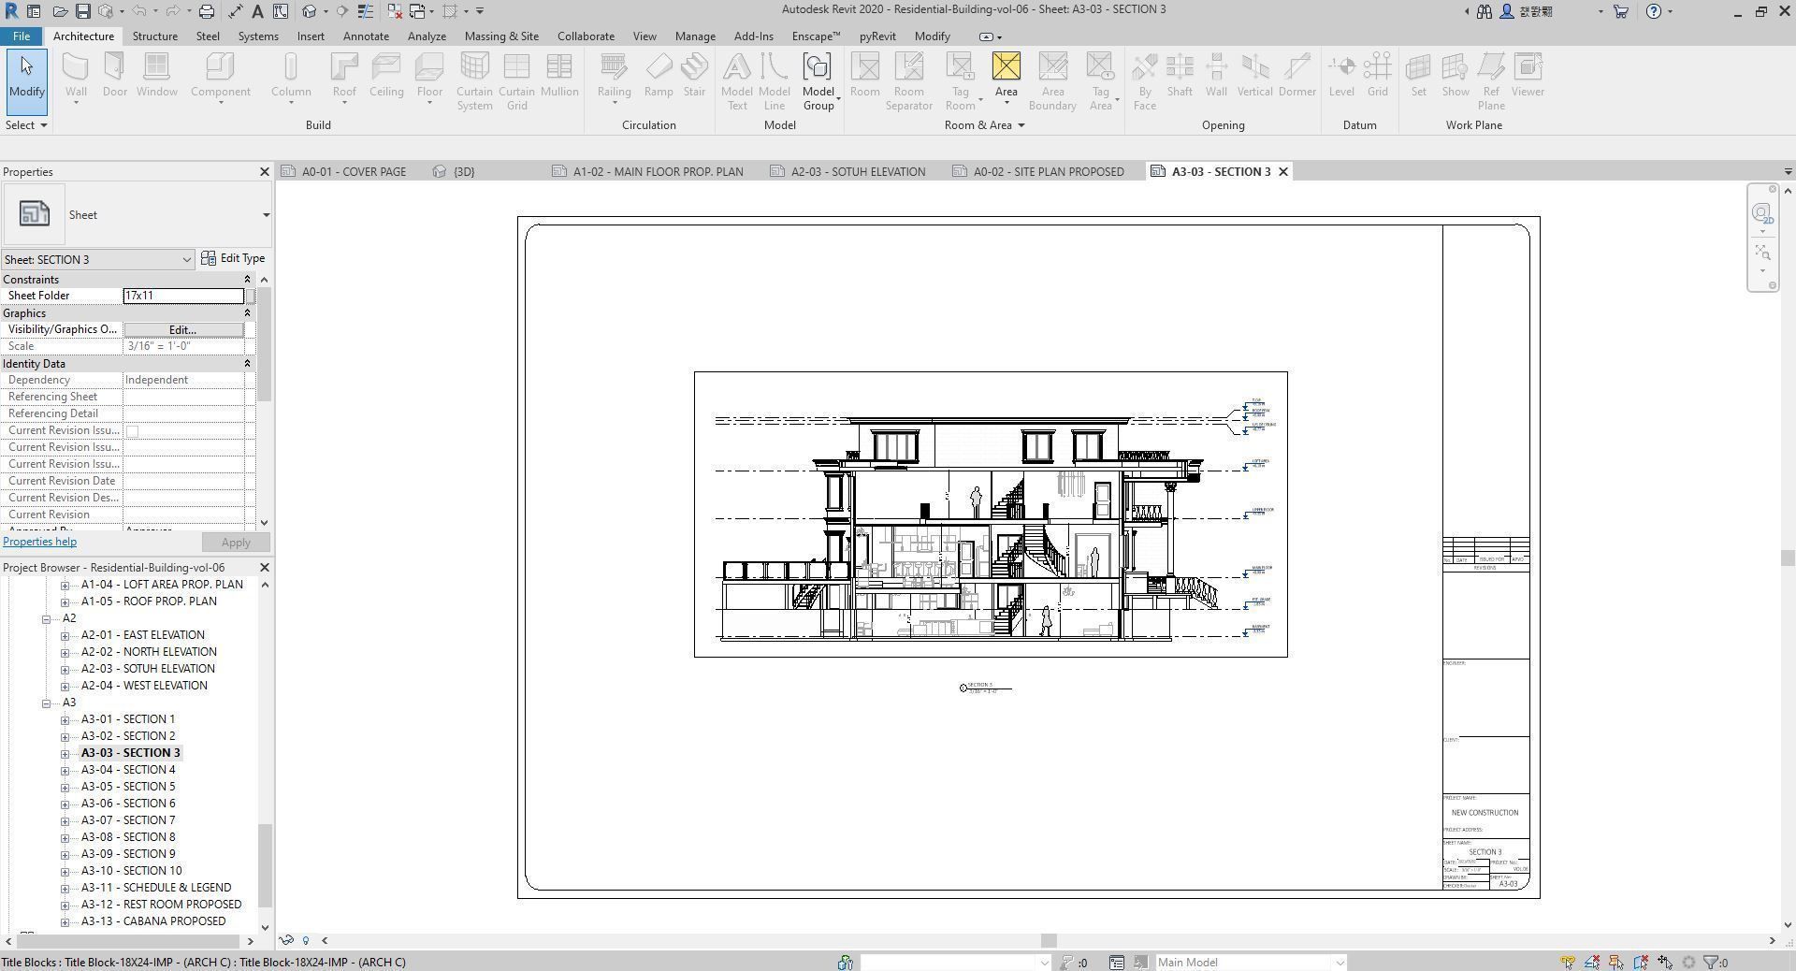Image resolution: width=1796 pixels, height=971 pixels.
Task: Select A1-05 - ROOF PROP. PLAN sheet
Action: click(x=149, y=601)
